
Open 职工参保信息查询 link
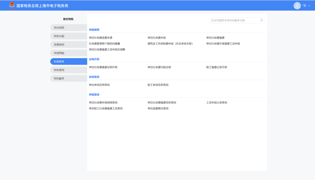(x=158, y=85)
